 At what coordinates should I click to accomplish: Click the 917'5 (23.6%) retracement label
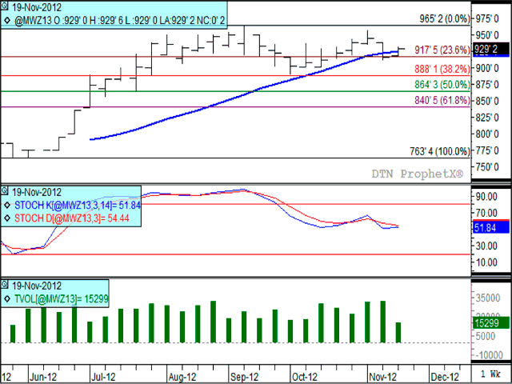click(442, 50)
